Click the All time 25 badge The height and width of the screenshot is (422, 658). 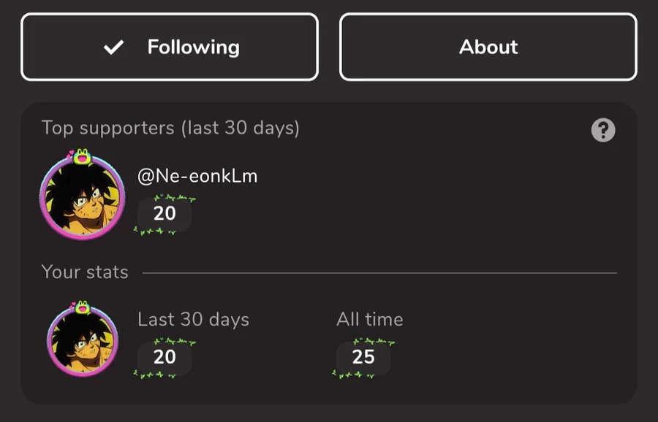pos(363,356)
